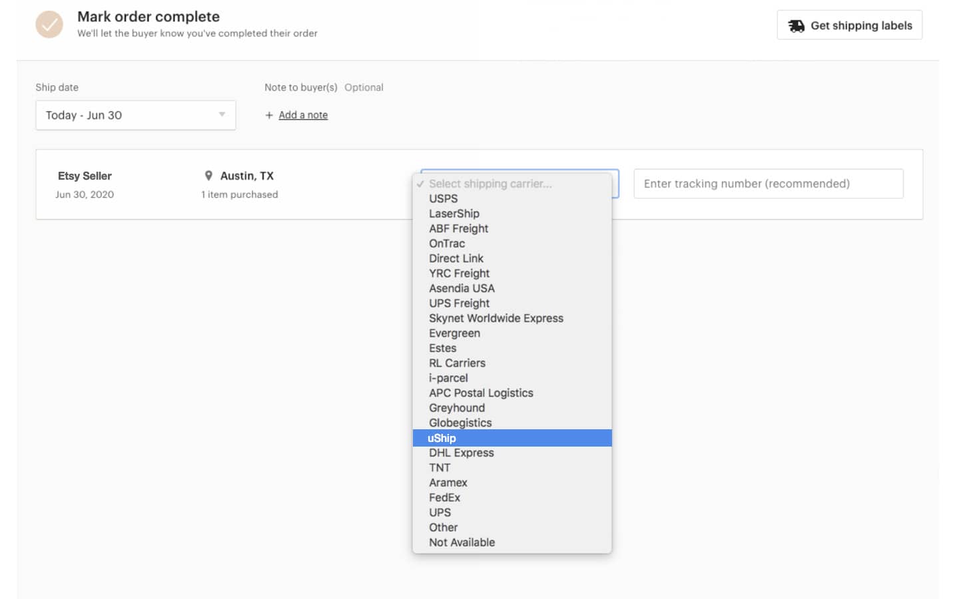Click the plus icon next to Add a note
Image resolution: width=959 pixels, height=599 pixels.
pyautogui.click(x=268, y=114)
